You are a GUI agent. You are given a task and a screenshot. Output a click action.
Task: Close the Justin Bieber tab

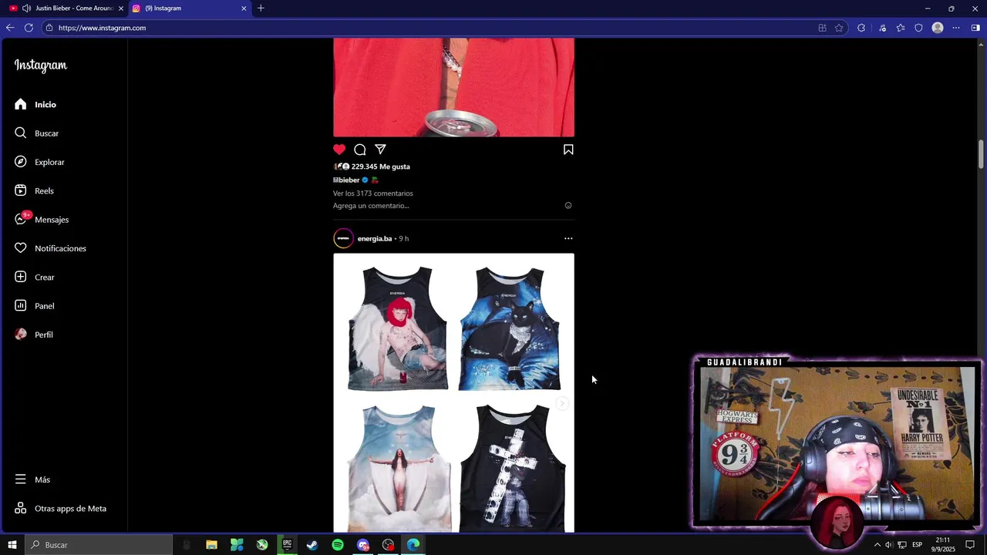(x=121, y=8)
